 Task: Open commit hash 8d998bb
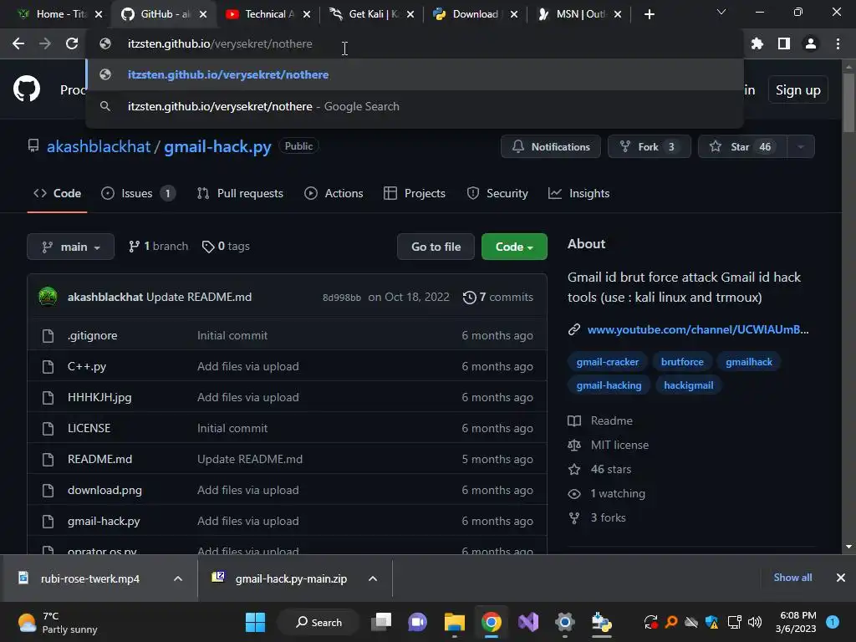click(x=342, y=298)
